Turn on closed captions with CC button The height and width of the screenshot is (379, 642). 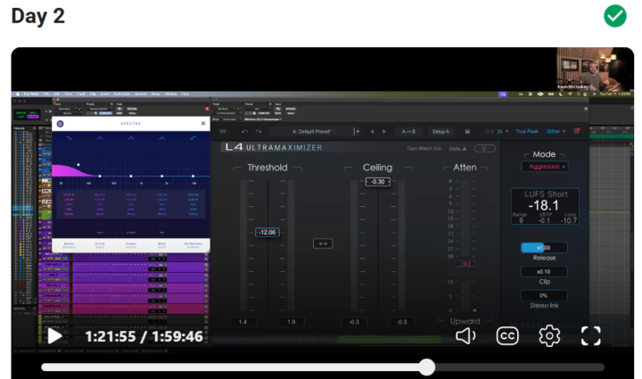(x=507, y=336)
